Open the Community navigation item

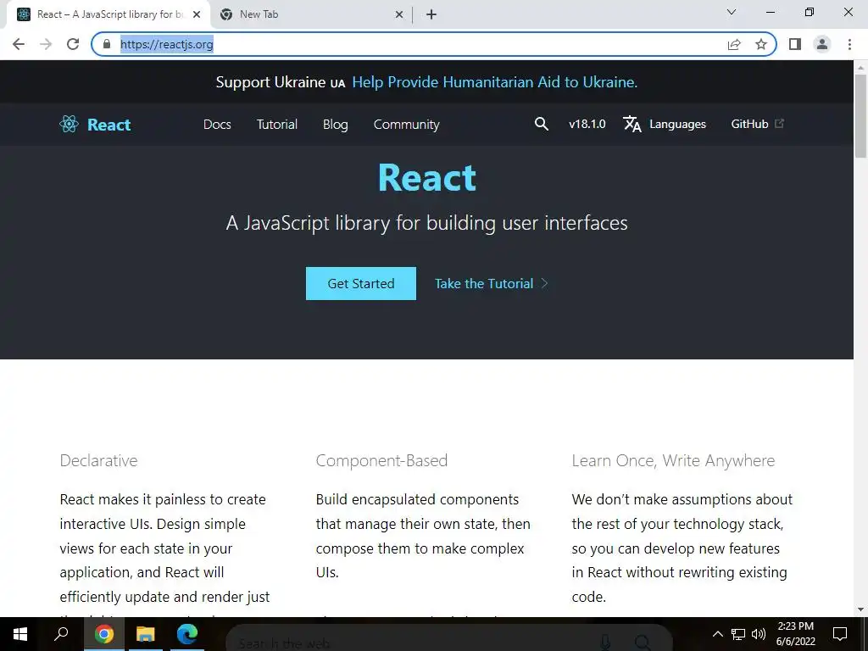pos(406,125)
